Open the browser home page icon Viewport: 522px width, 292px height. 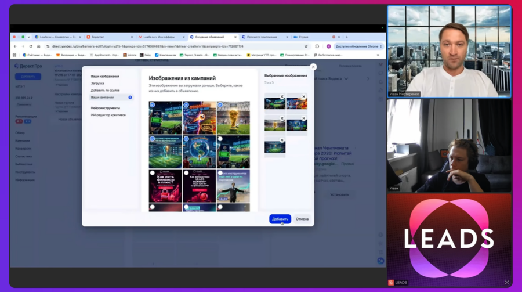(39, 46)
